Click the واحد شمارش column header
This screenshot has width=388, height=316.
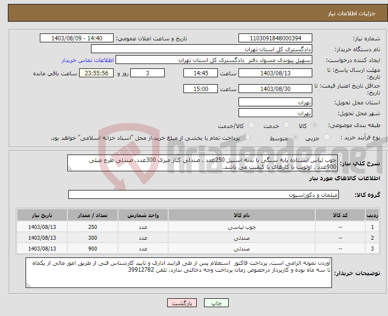point(143,215)
